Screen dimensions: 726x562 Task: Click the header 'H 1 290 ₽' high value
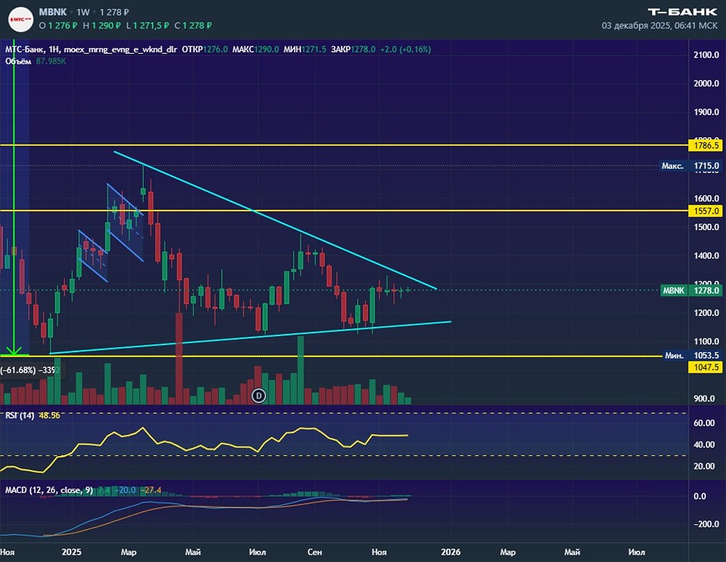pyautogui.click(x=102, y=25)
